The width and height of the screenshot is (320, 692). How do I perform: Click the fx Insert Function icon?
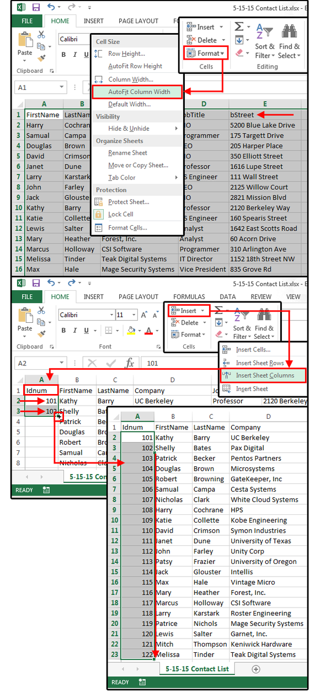pyautogui.click(x=129, y=363)
